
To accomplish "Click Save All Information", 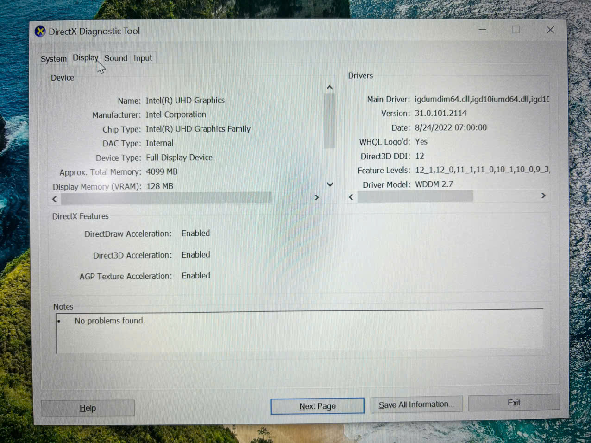I will (x=416, y=404).
